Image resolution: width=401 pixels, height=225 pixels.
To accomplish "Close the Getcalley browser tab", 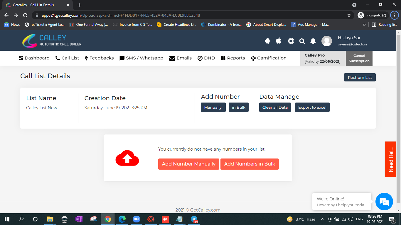I will (68, 5).
